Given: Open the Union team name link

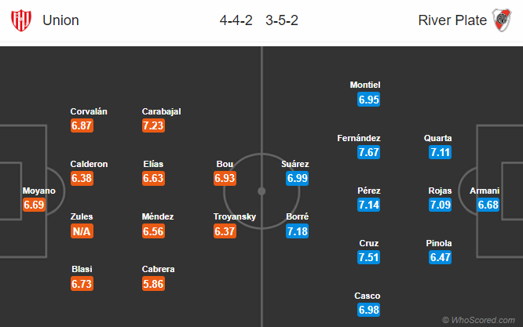Looking at the screenshot, I should [x=60, y=20].
